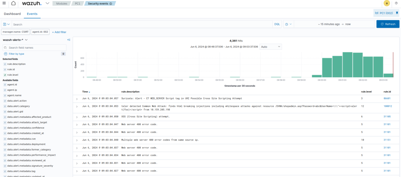401x177 pixels.
Task: Expand the 09:03:04.027 event row
Action: [x=77, y=171]
